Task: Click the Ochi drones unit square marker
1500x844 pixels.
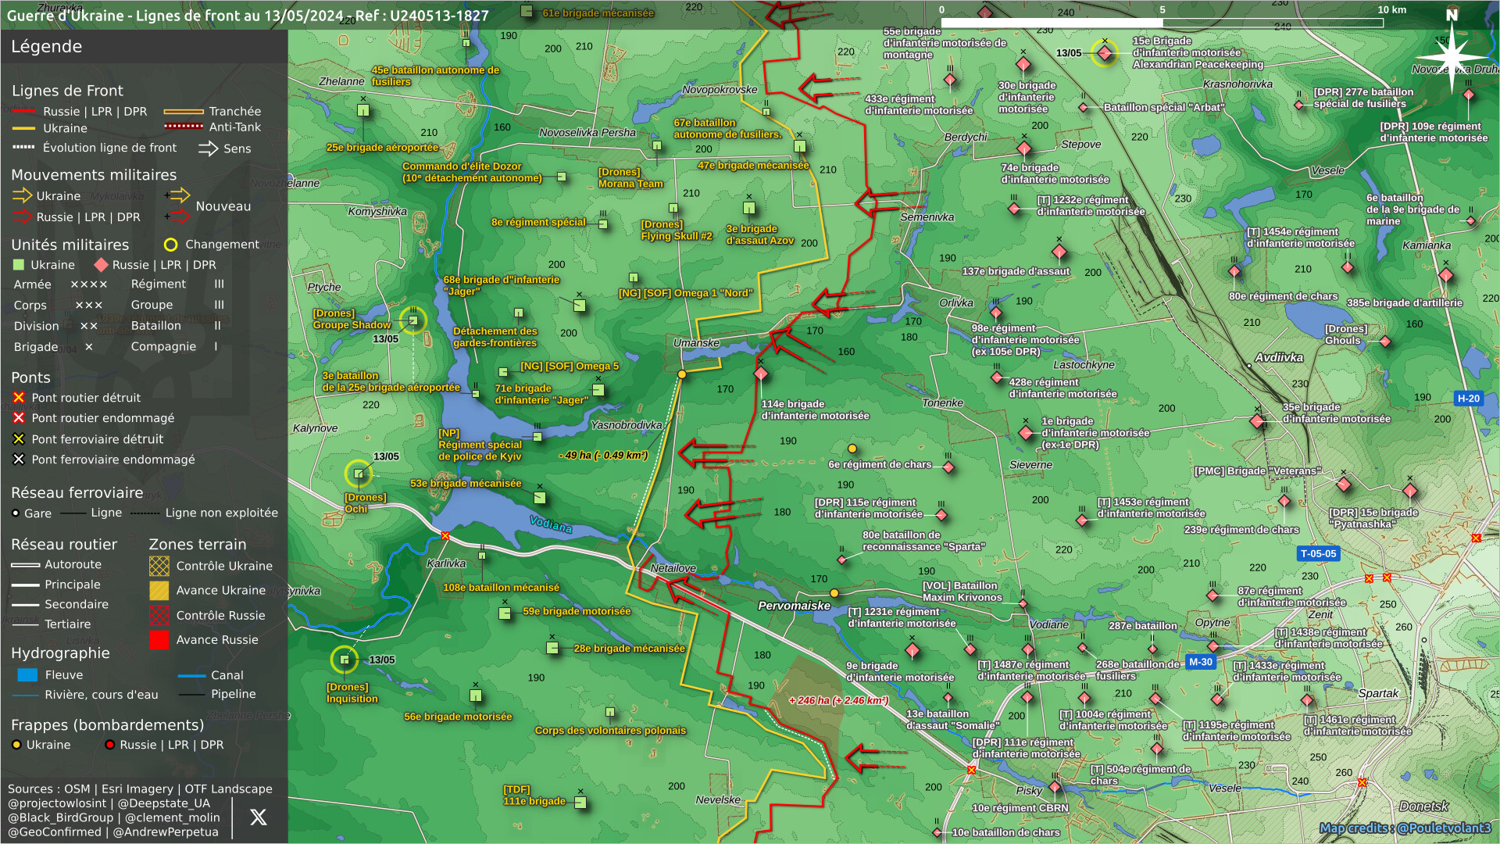Action: tap(359, 473)
